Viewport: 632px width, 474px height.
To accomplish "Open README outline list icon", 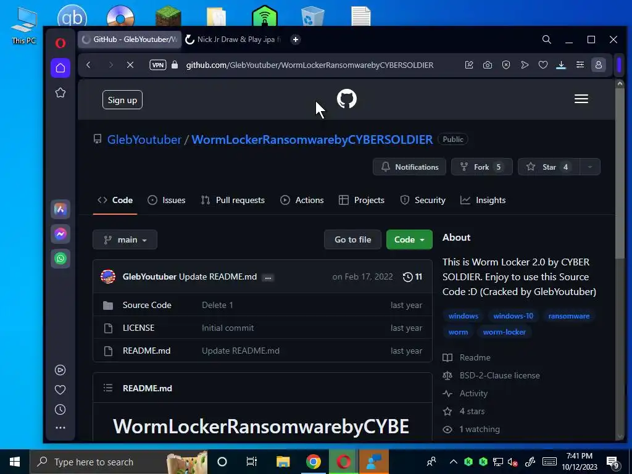I will click(108, 388).
